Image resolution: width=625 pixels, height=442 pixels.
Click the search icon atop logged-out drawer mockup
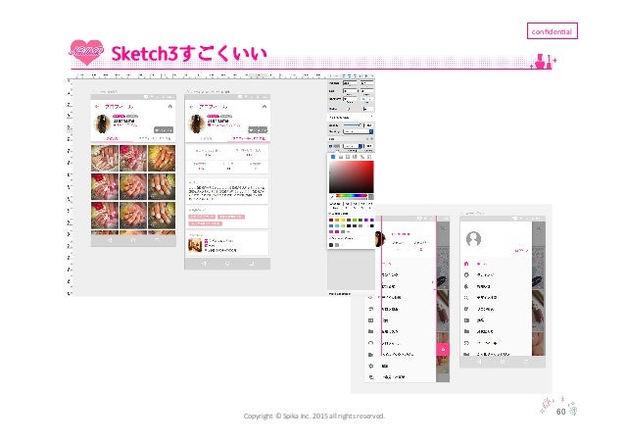pyautogui.click(x=538, y=229)
